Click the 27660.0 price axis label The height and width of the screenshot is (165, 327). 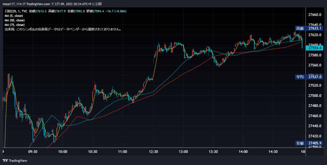point(314,15)
